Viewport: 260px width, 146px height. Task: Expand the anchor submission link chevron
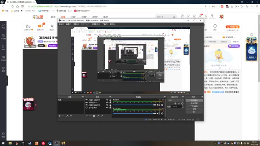pyautogui.click(x=213, y=37)
